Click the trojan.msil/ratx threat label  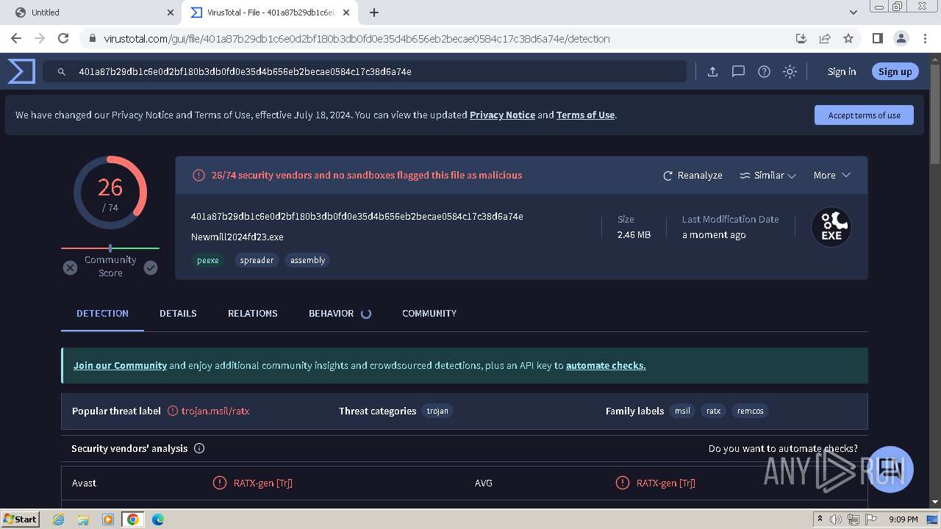pyautogui.click(x=215, y=411)
